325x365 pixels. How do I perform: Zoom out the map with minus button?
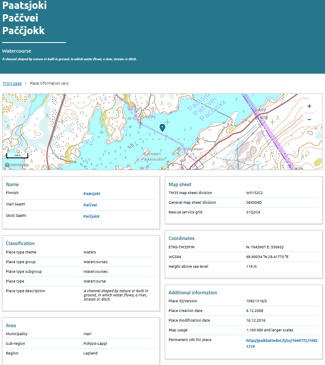click(309, 120)
